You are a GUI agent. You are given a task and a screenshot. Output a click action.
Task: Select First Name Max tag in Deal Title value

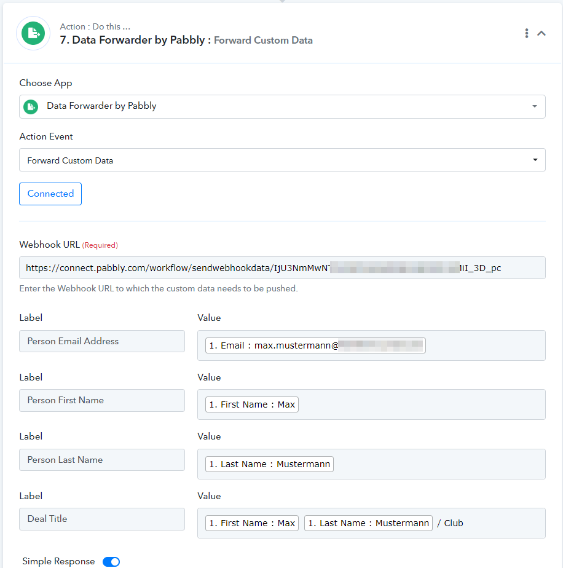tap(252, 523)
